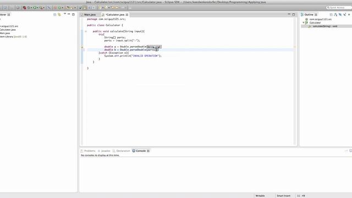Click the Previous Annotation arrow icon

(106, 8)
